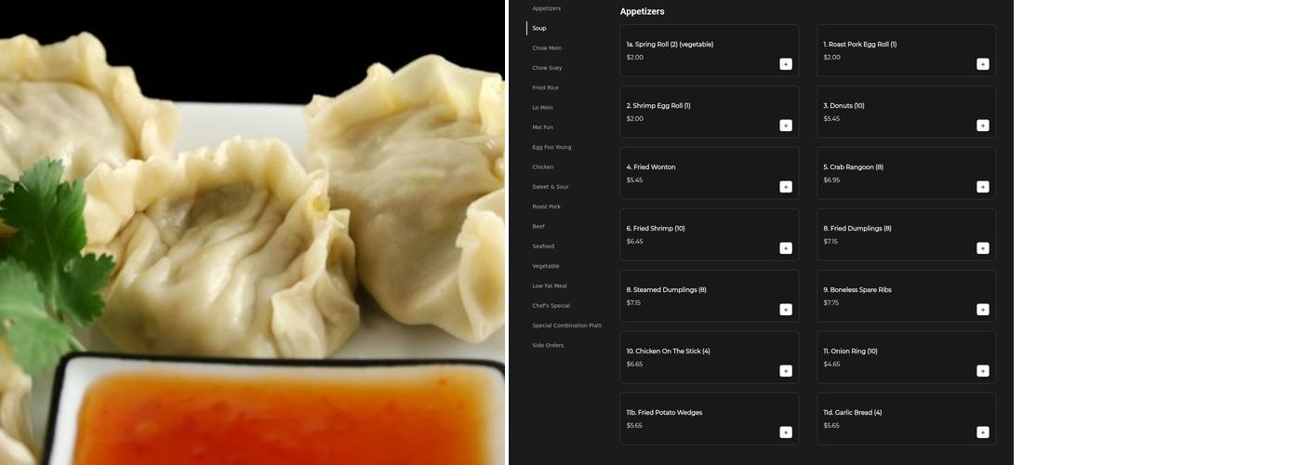The width and height of the screenshot is (1302, 465).
Task: Open Fried Rice category
Action: click(545, 88)
